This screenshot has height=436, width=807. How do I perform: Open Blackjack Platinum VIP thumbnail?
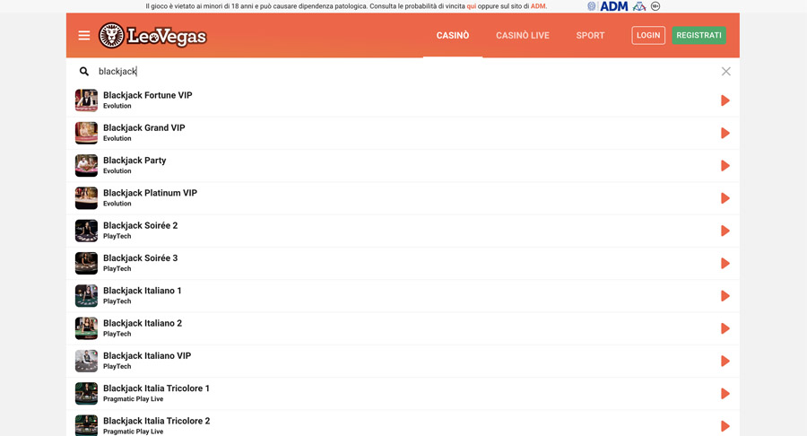86,198
